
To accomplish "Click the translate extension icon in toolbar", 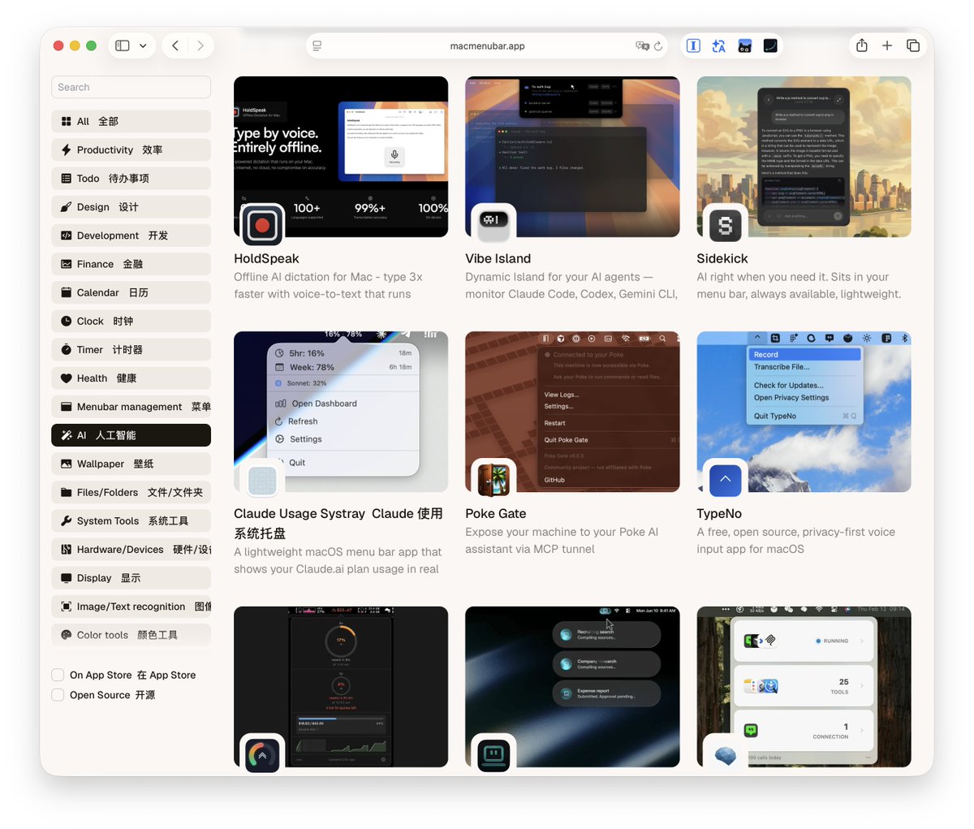I will [x=718, y=45].
